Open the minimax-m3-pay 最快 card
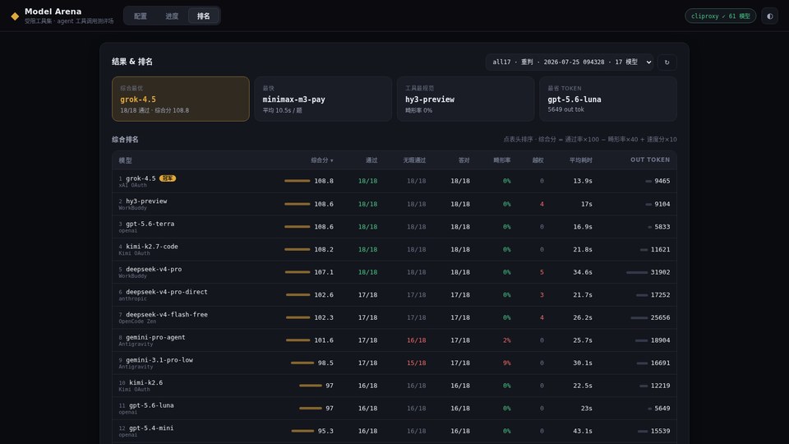The image size is (789, 444). coord(323,99)
